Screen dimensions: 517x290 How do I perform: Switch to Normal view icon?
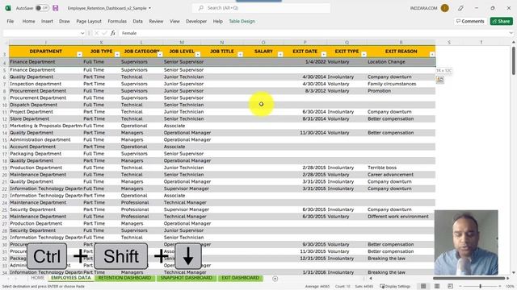tap(423, 286)
